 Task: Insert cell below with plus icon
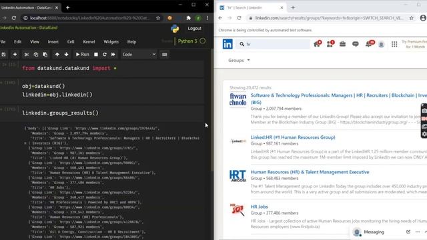[x=15, y=55]
